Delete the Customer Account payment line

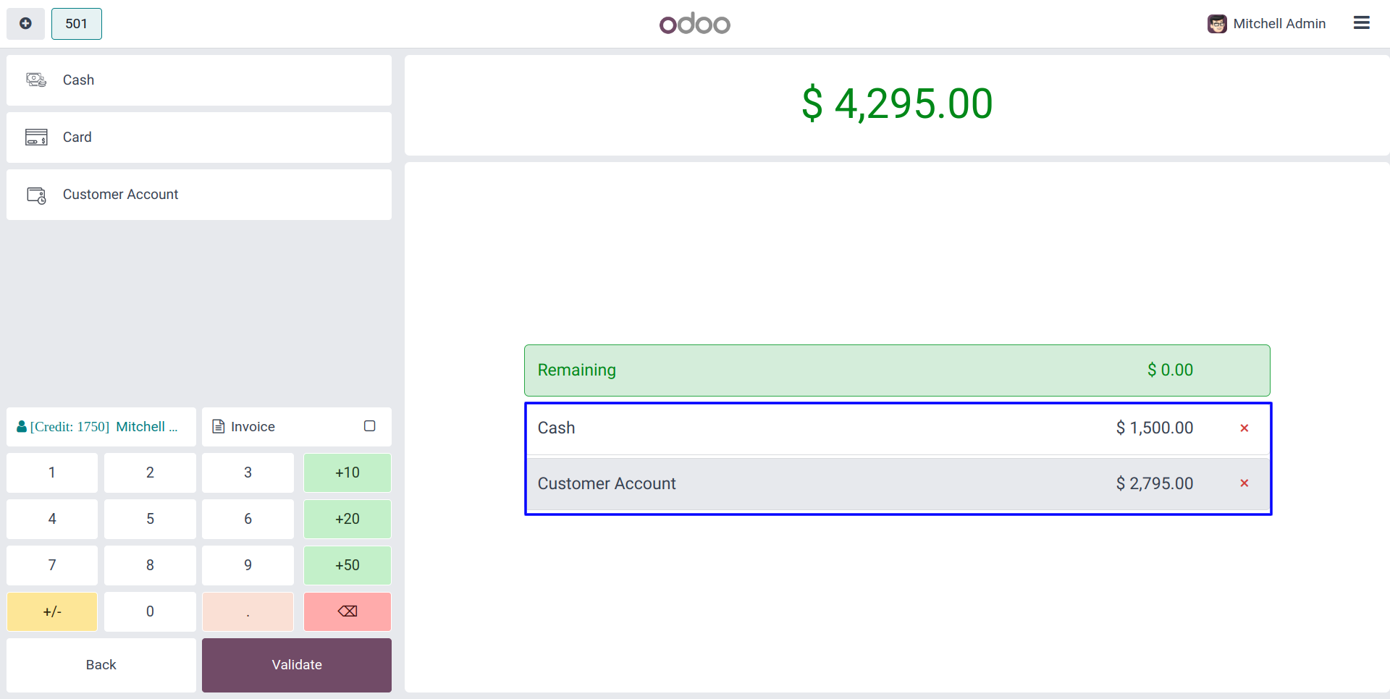pos(1244,483)
